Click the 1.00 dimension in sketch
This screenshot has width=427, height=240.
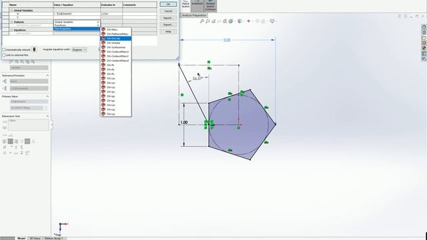tap(184, 123)
